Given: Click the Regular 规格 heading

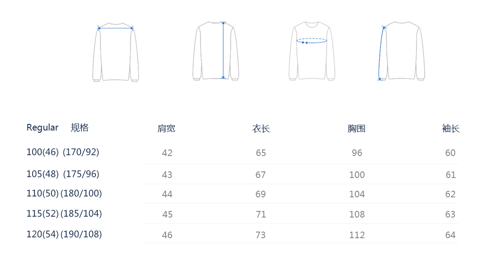Looking at the screenshot, I should click(x=57, y=127).
